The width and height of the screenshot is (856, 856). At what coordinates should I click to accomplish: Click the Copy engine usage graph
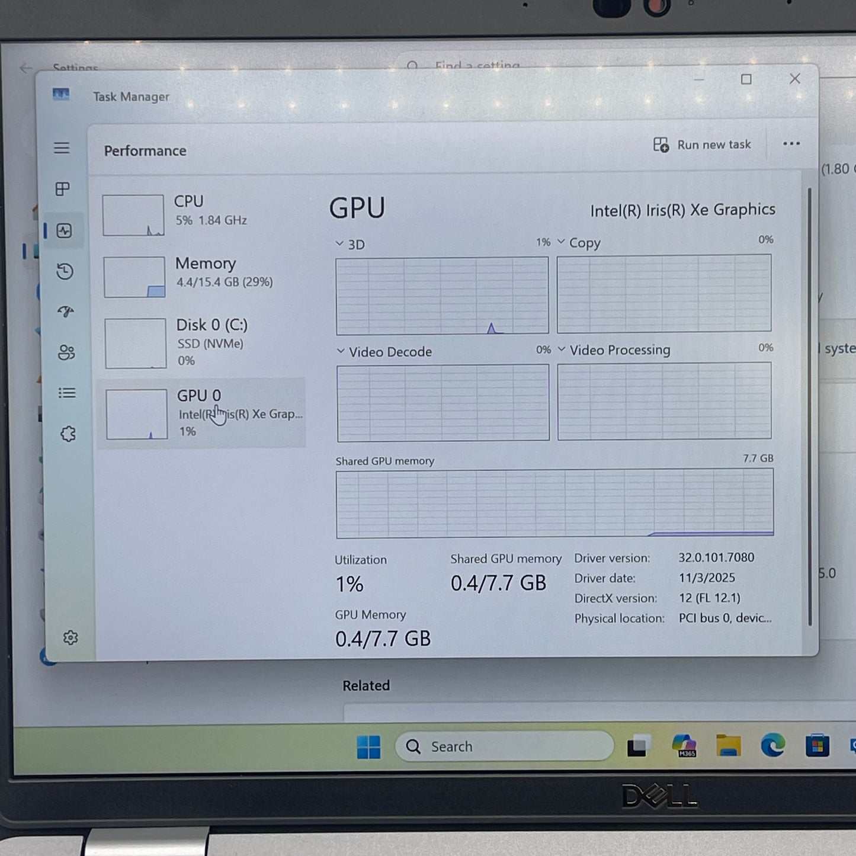[664, 293]
